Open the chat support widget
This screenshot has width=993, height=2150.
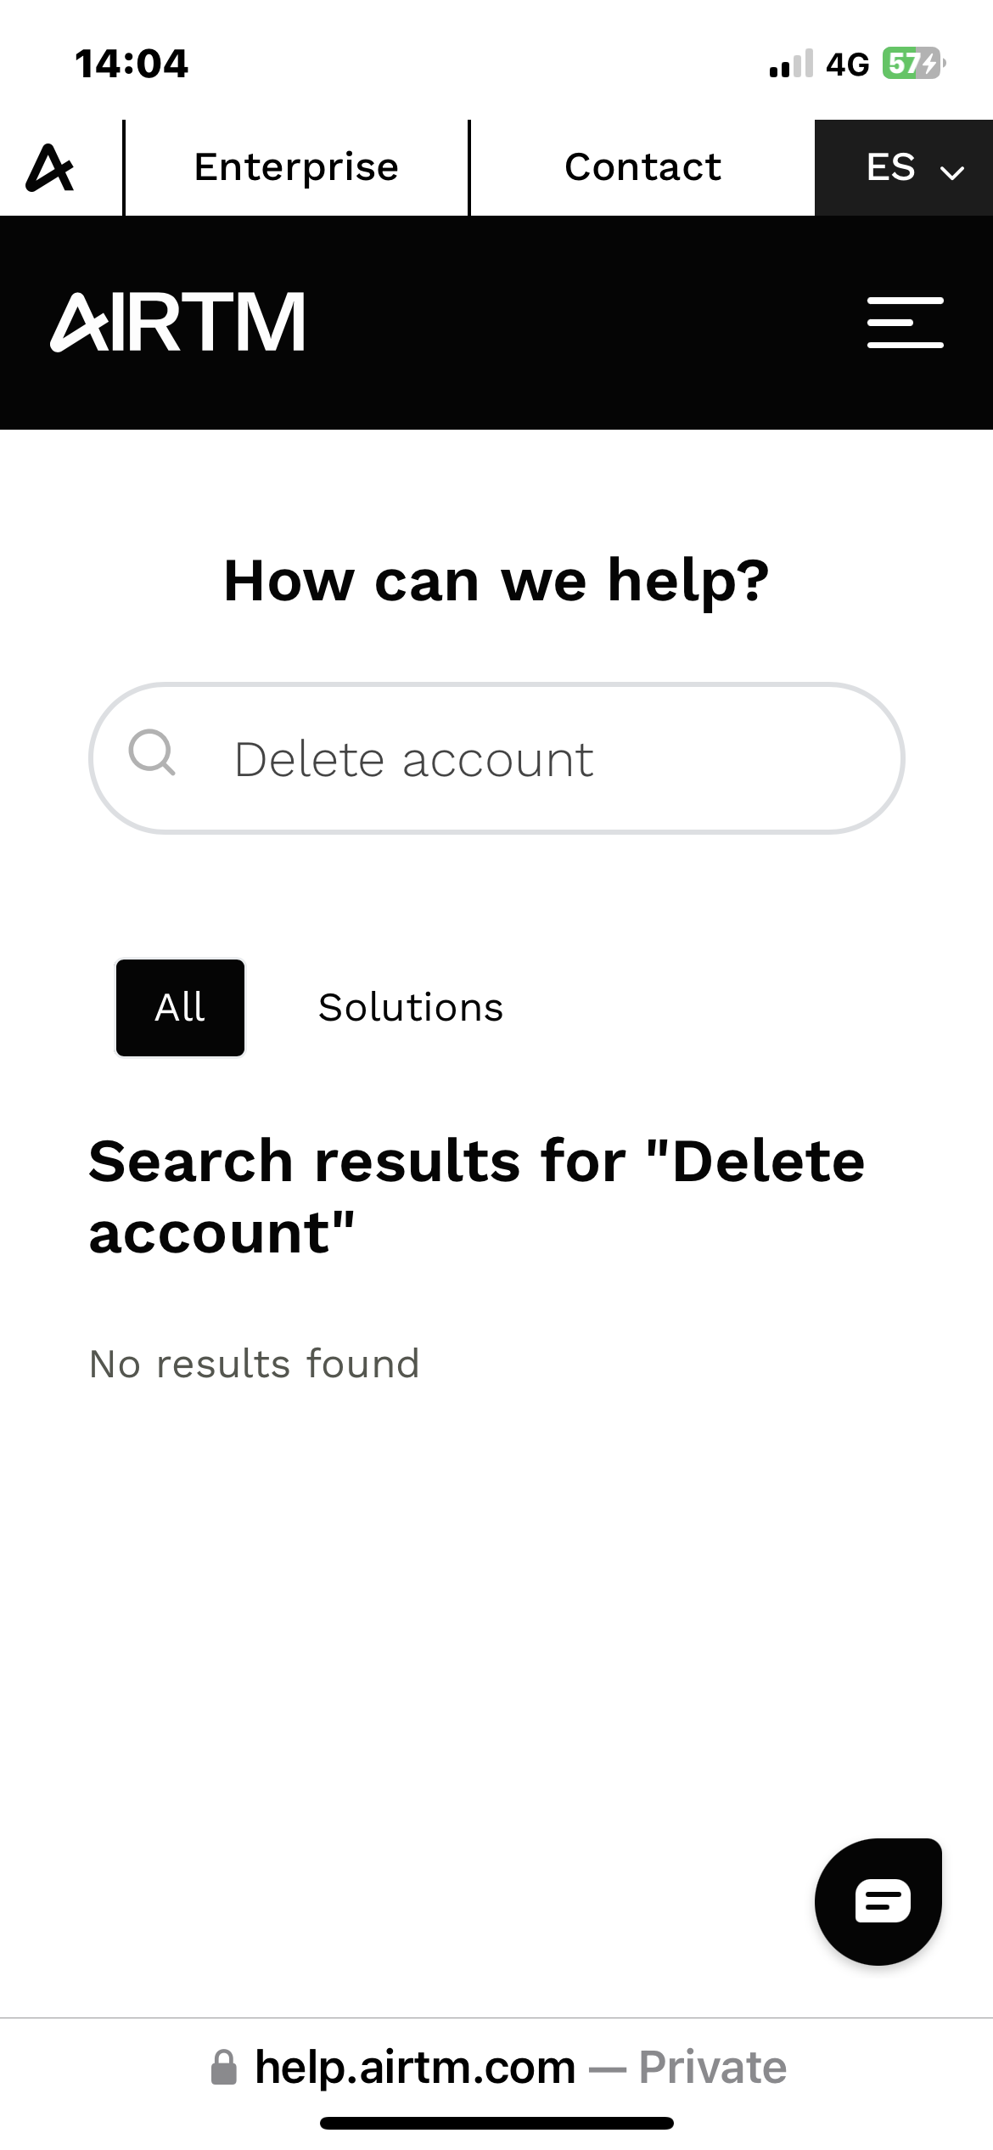[879, 1901]
